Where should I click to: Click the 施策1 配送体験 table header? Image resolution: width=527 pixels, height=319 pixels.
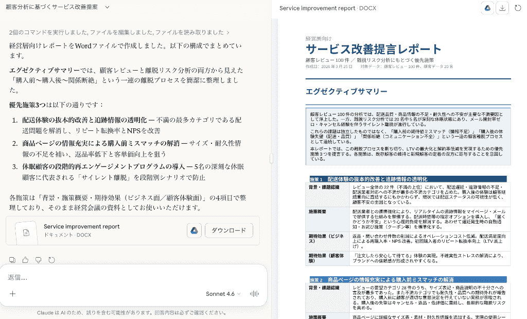408,179
